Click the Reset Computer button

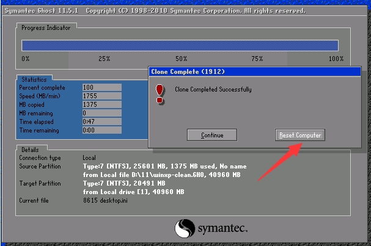coord(299,135)
